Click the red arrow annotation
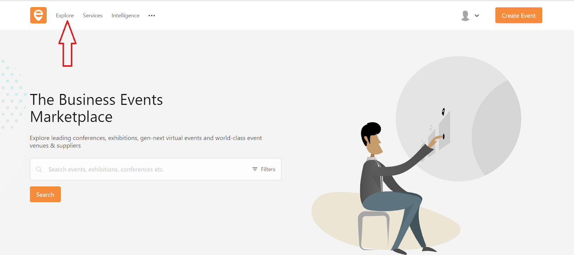574x255 pixels. pyautogui.click(x=67, y=44)
